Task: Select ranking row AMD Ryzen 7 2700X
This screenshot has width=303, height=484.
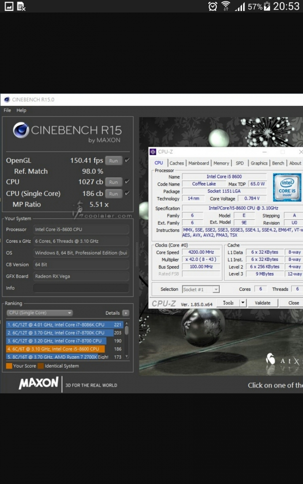Action: tap(65, 357)
